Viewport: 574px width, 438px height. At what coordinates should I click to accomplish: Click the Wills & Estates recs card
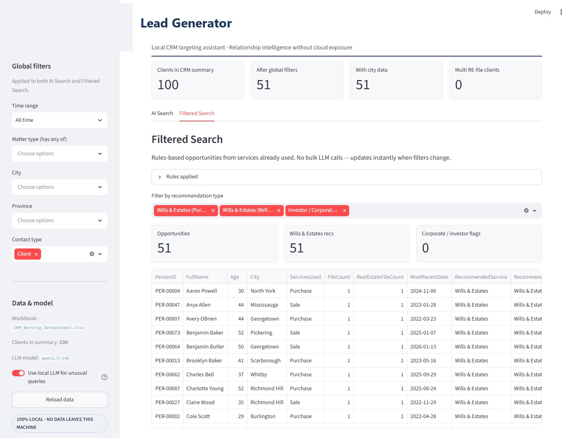click(346, 244)
